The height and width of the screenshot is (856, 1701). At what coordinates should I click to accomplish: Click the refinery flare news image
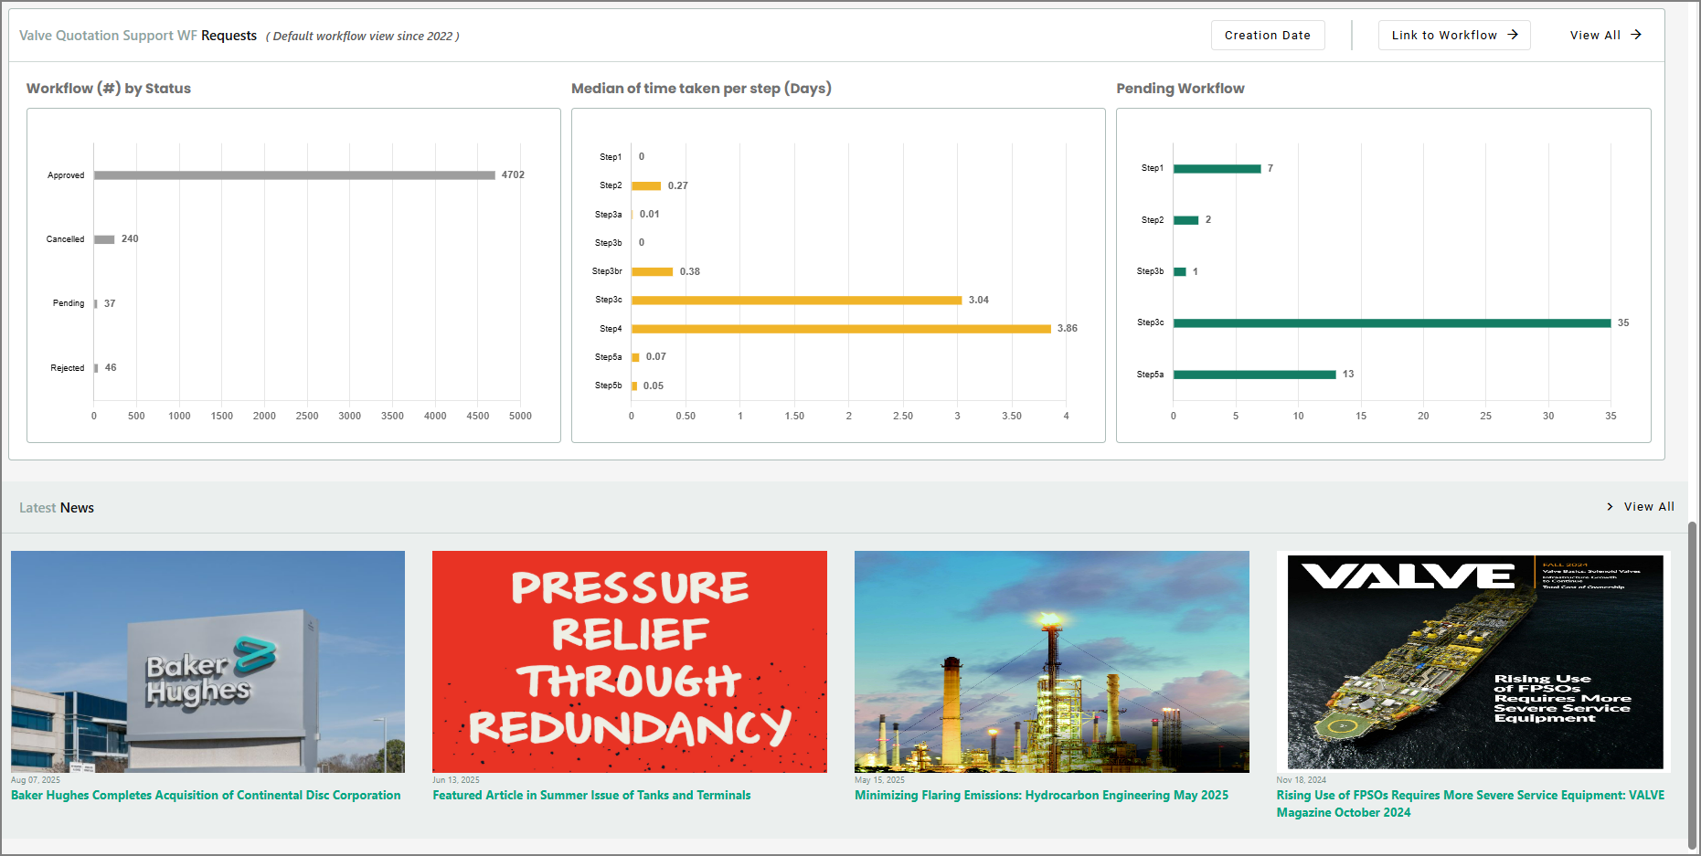(1051, 661)
